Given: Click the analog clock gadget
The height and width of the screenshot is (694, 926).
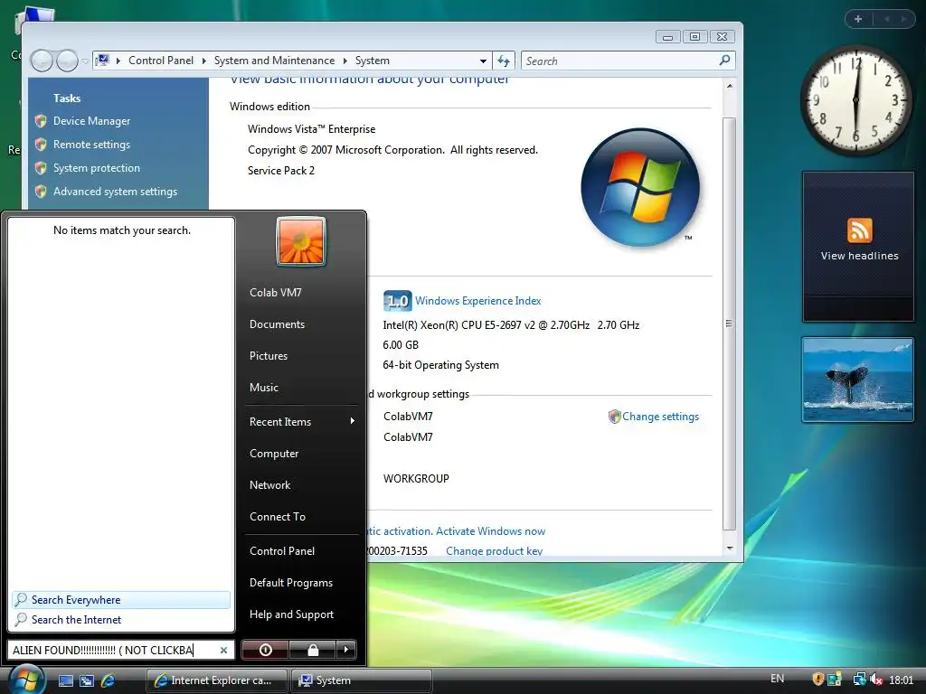Looking at the screenshot, I should [x=855, y=100].
